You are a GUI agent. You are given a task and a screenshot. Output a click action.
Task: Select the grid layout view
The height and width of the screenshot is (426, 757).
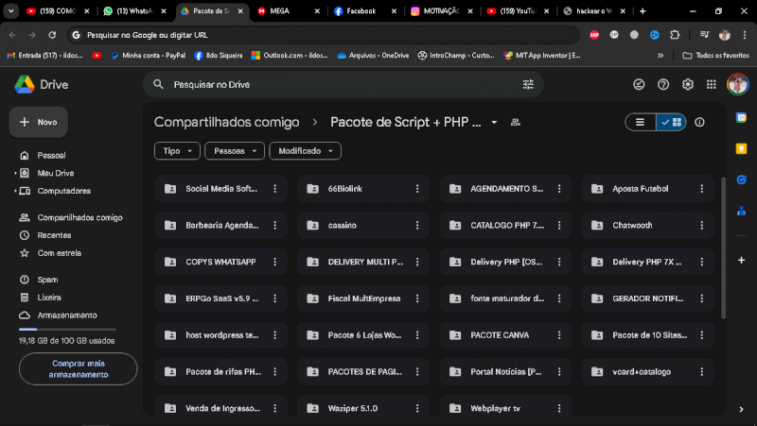click(x=672, y=123)
